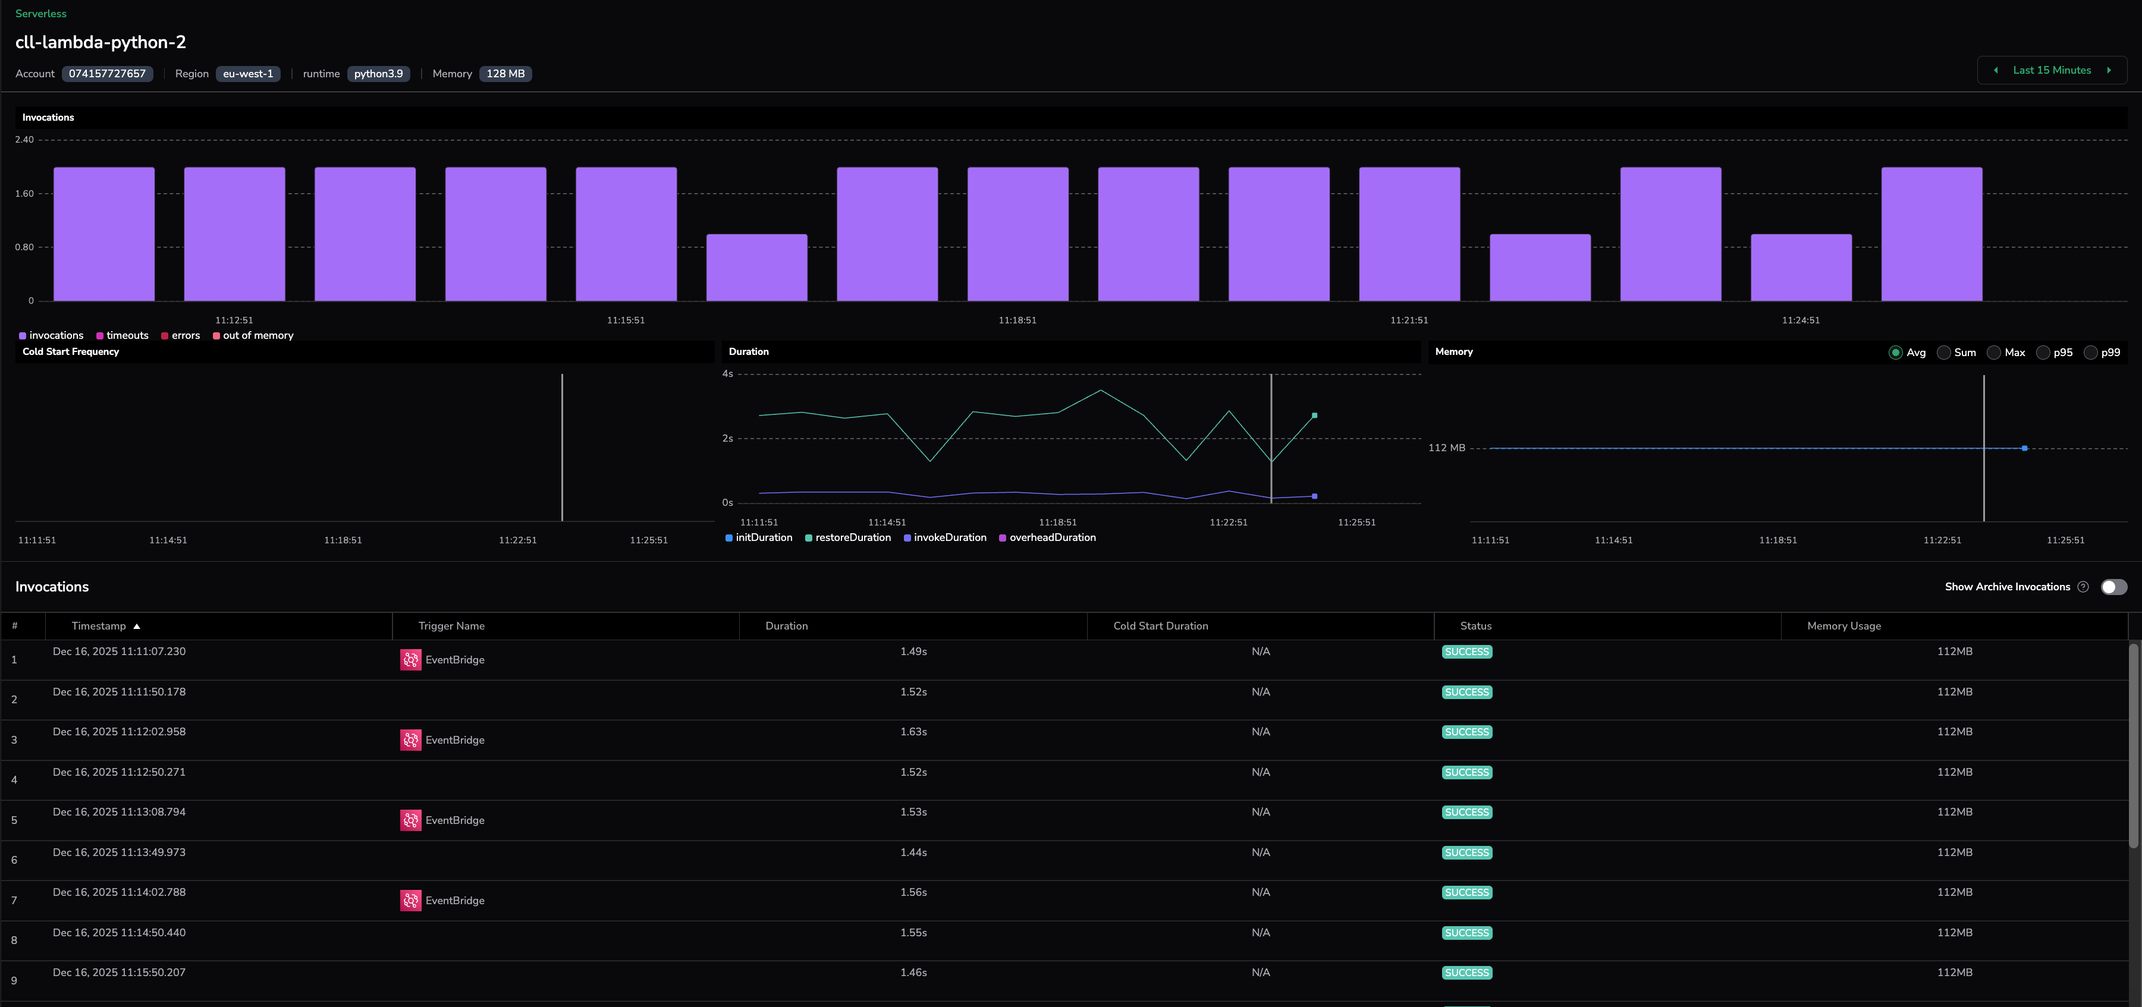Open the Last 15 Minutes time selector

(2052, 71)
